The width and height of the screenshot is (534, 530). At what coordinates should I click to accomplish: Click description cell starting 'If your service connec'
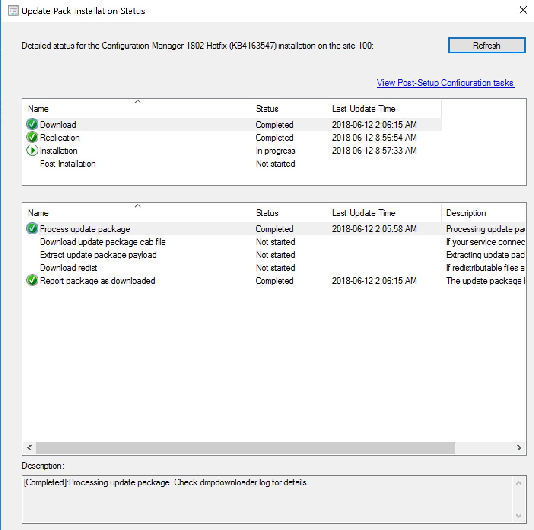[x=486, y=242]
